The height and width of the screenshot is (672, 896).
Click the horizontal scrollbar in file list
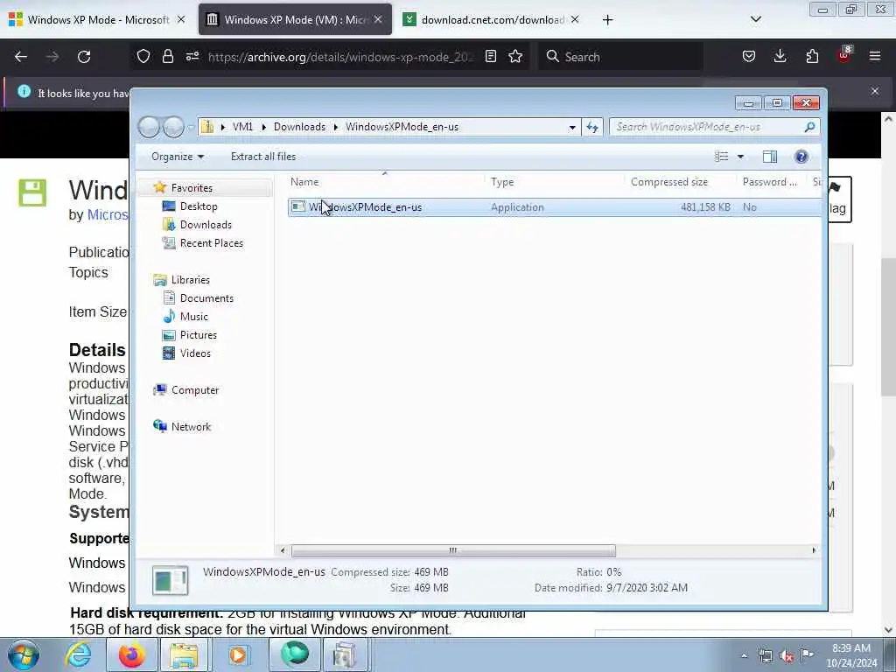click(453, 551)
